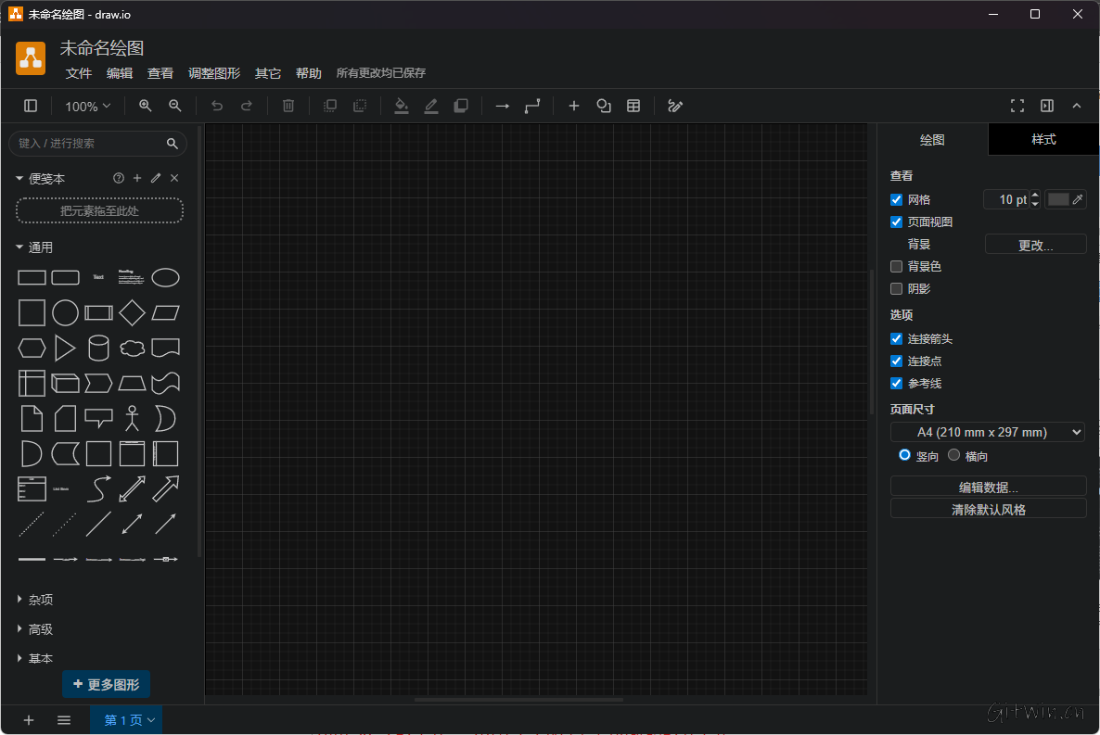Click the add page plus button
This screenshot has width=1100, height=735.
(x=29, y=720)
